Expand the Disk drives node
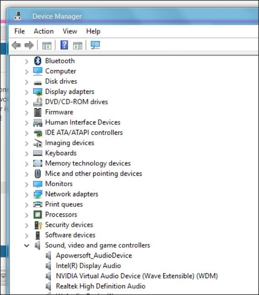The width and height of the screenshot is (259, 295). tap(27, 82)
